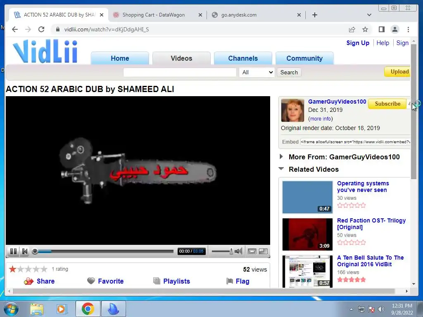Screen dimensions: 423x317
Task: Click the Ten Bell Salute thumbnail
Action: point(307,272)
